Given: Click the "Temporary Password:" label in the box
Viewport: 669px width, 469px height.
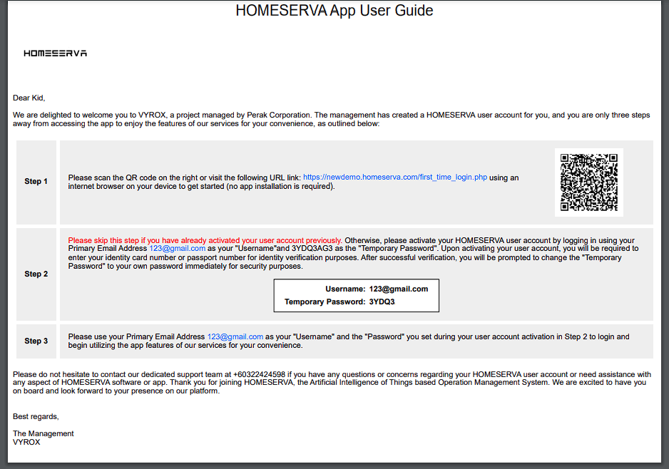Looking at the screenshot, I should coord(325,302).
